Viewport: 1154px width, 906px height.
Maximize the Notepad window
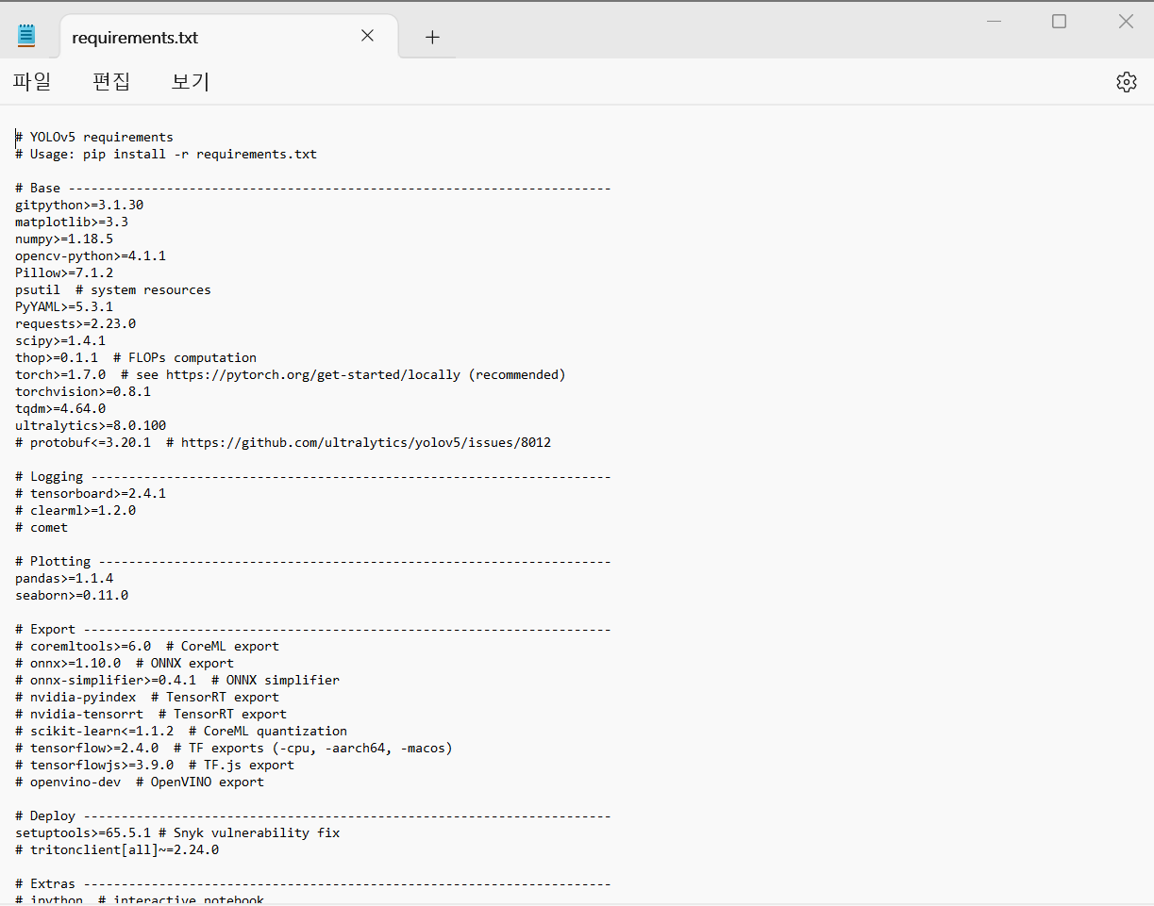coord(1059,21)
